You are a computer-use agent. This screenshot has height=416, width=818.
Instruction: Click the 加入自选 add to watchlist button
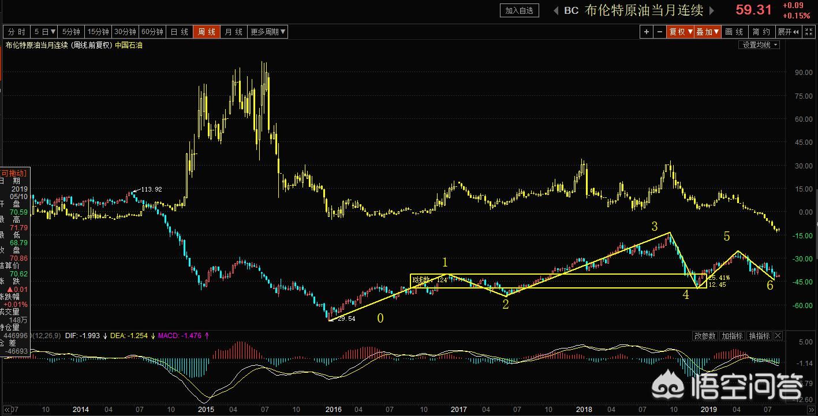[x=520, y=10]
